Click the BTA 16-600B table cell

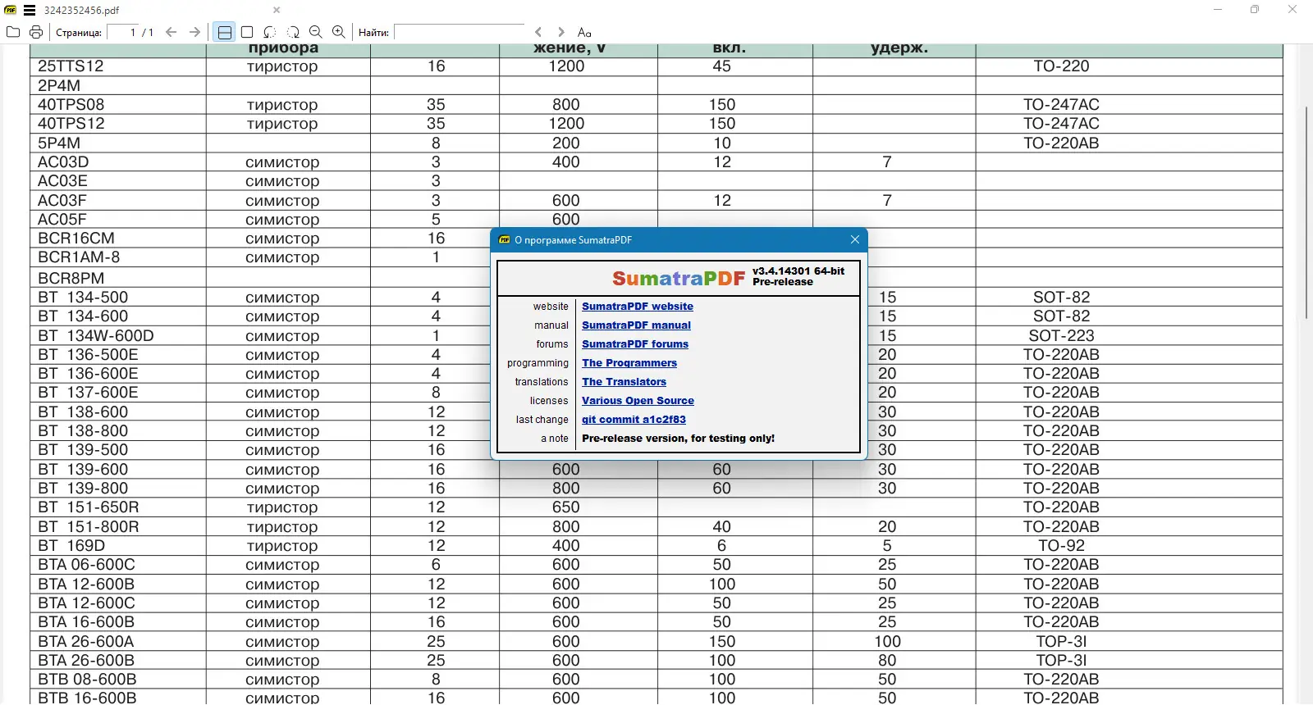coord(118,622)
